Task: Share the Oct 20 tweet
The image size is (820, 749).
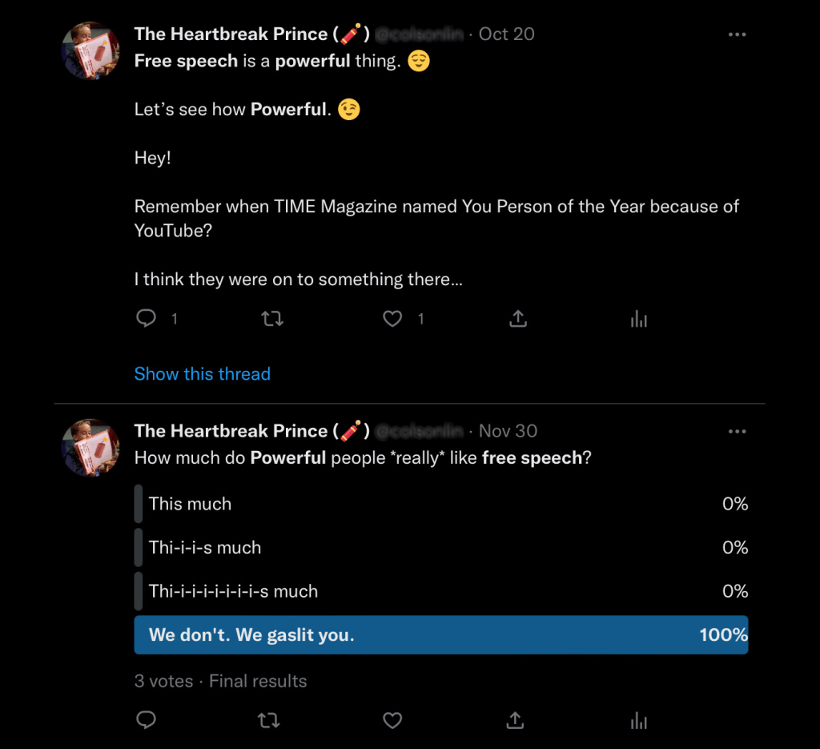Action: 518,319
